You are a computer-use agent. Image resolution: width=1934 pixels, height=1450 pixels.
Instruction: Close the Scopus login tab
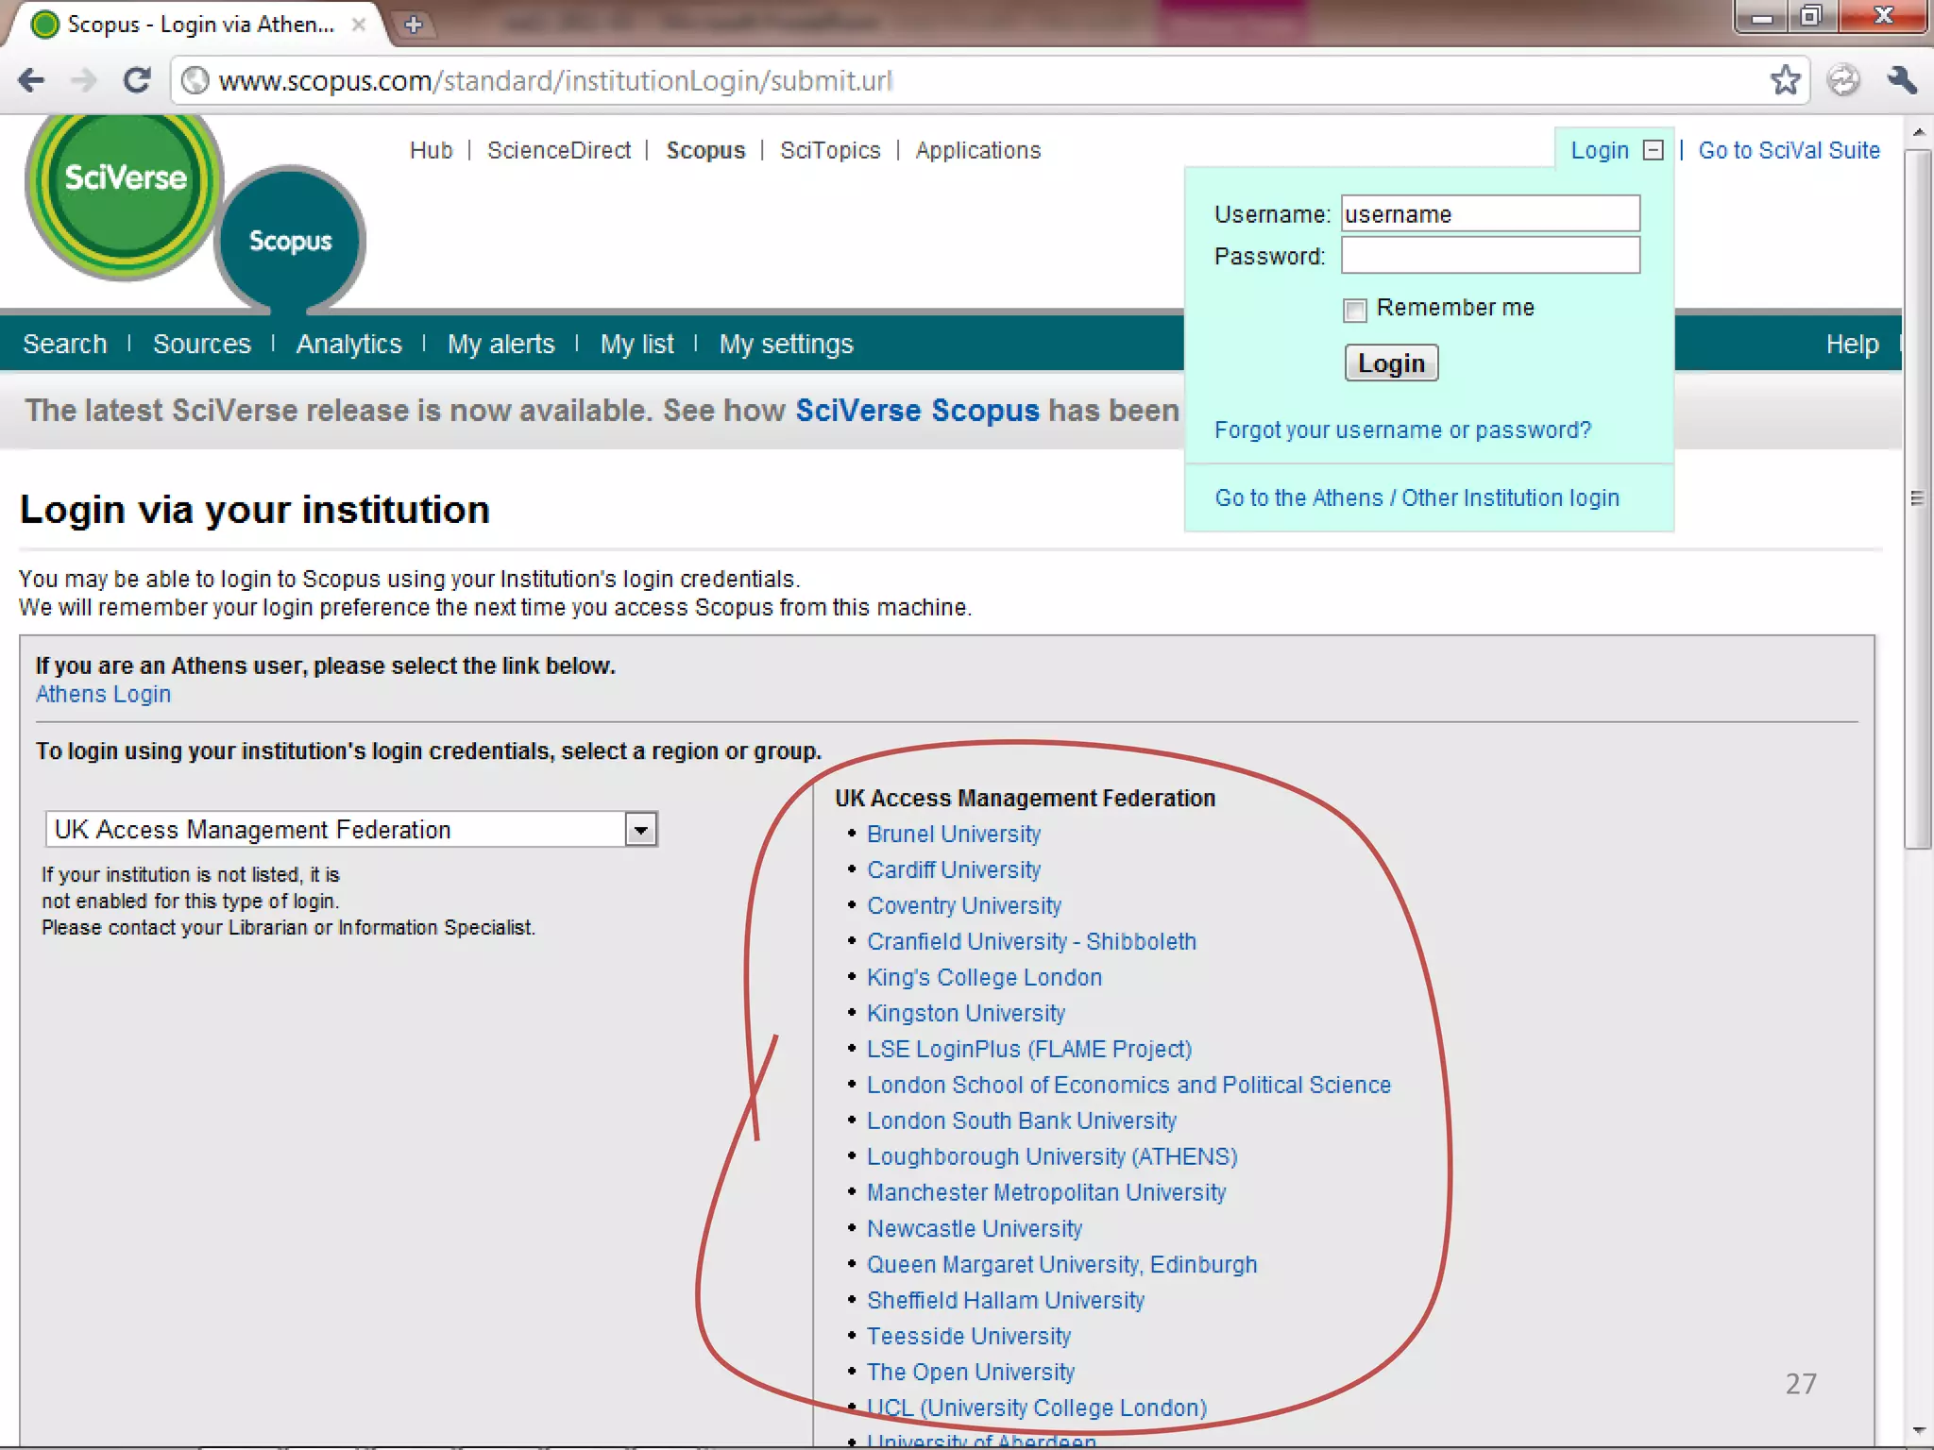[x=359, y=25]
